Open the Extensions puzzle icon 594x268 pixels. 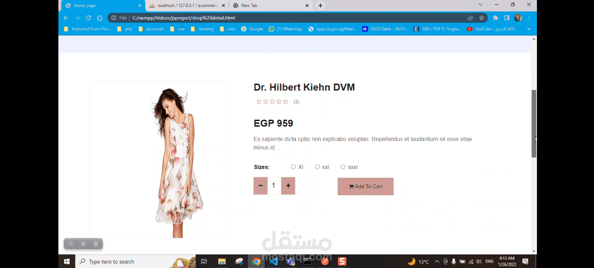[x=496, y=18]
